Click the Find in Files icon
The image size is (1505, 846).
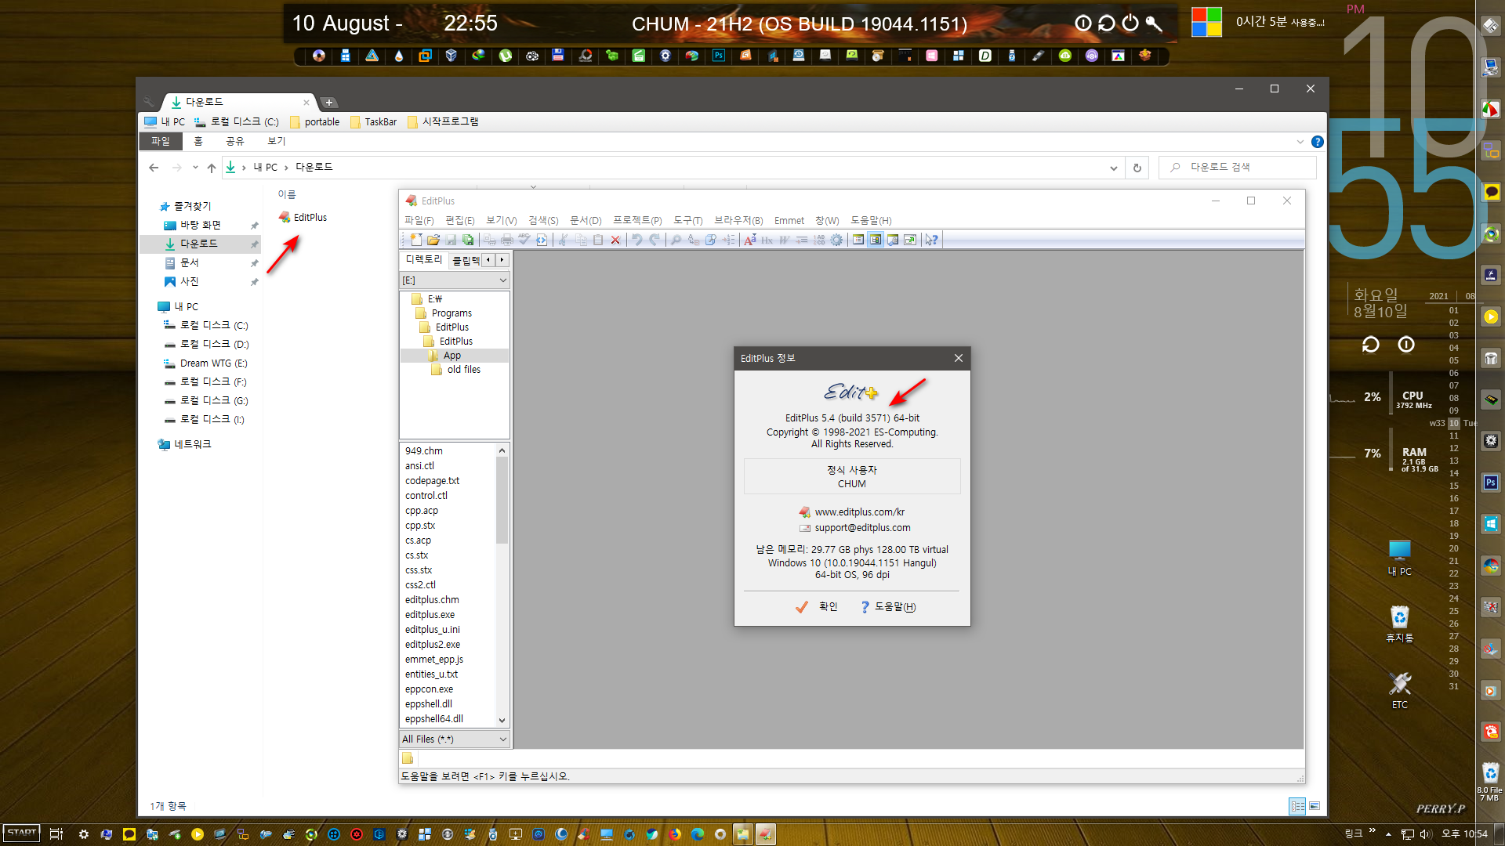pos(711,240)
